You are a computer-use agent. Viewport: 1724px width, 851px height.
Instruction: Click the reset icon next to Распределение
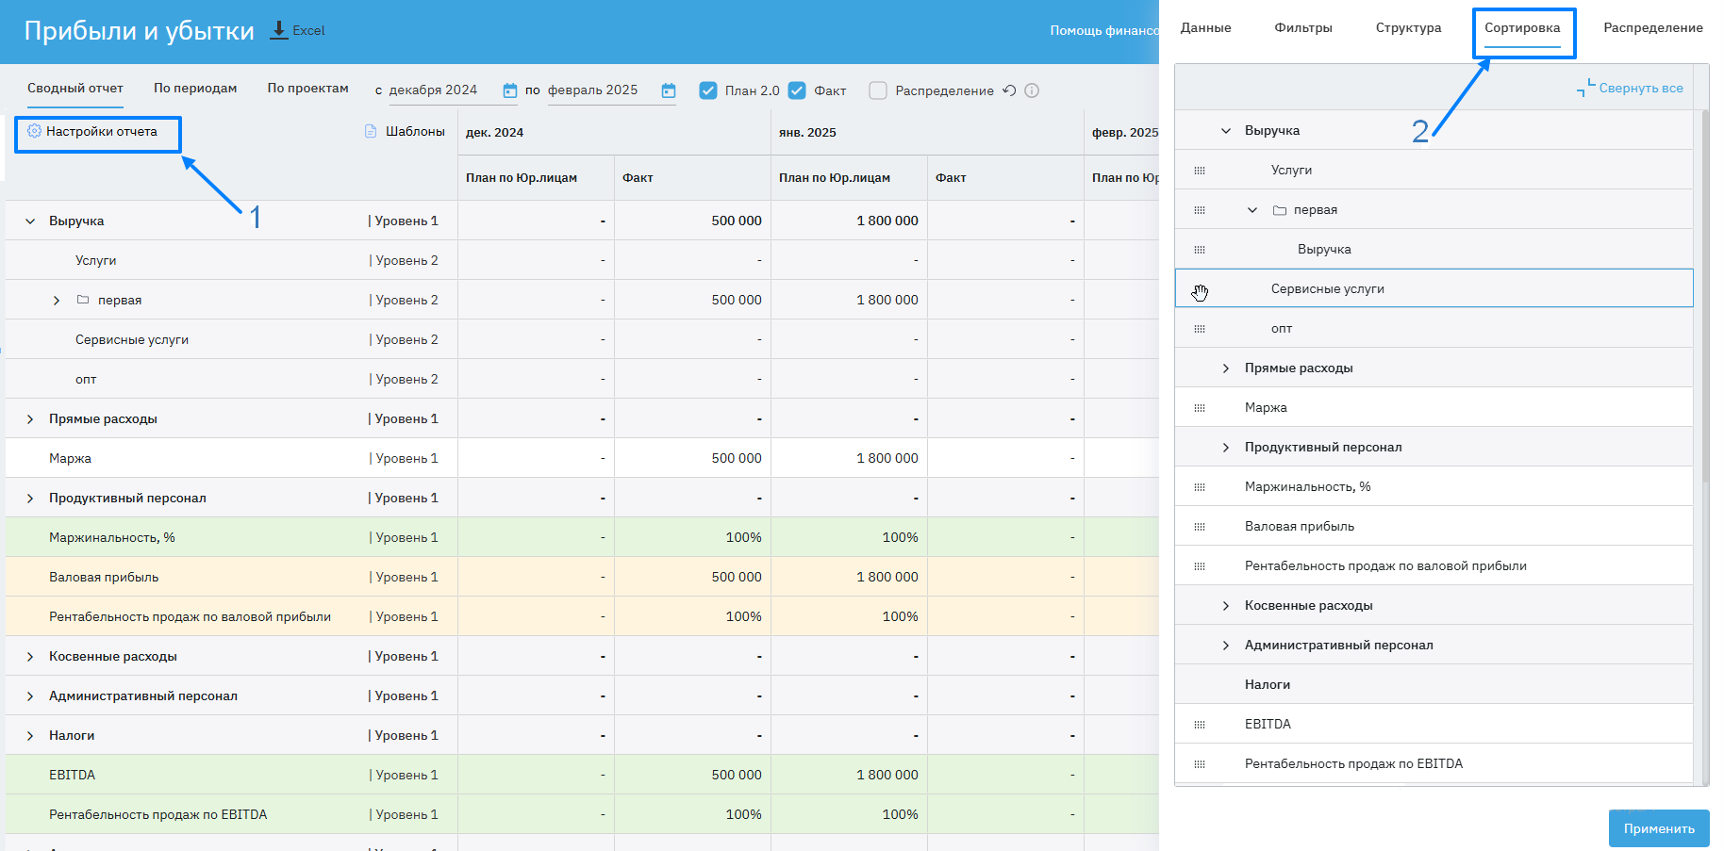click(1009, 90)
